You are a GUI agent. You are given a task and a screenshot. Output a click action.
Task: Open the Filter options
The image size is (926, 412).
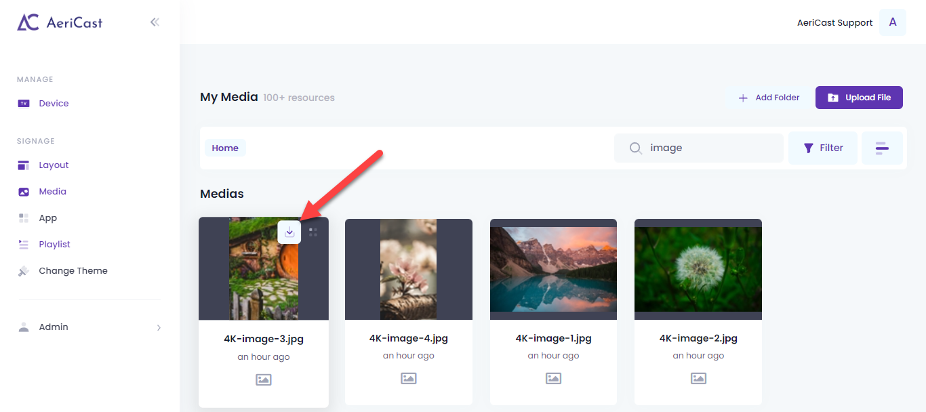coord(823,148)
